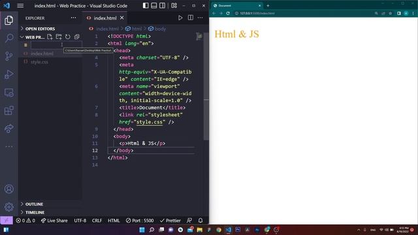Open the Accounts menu in VS Code
418x235 pixels.
click(x=8, y=189)
